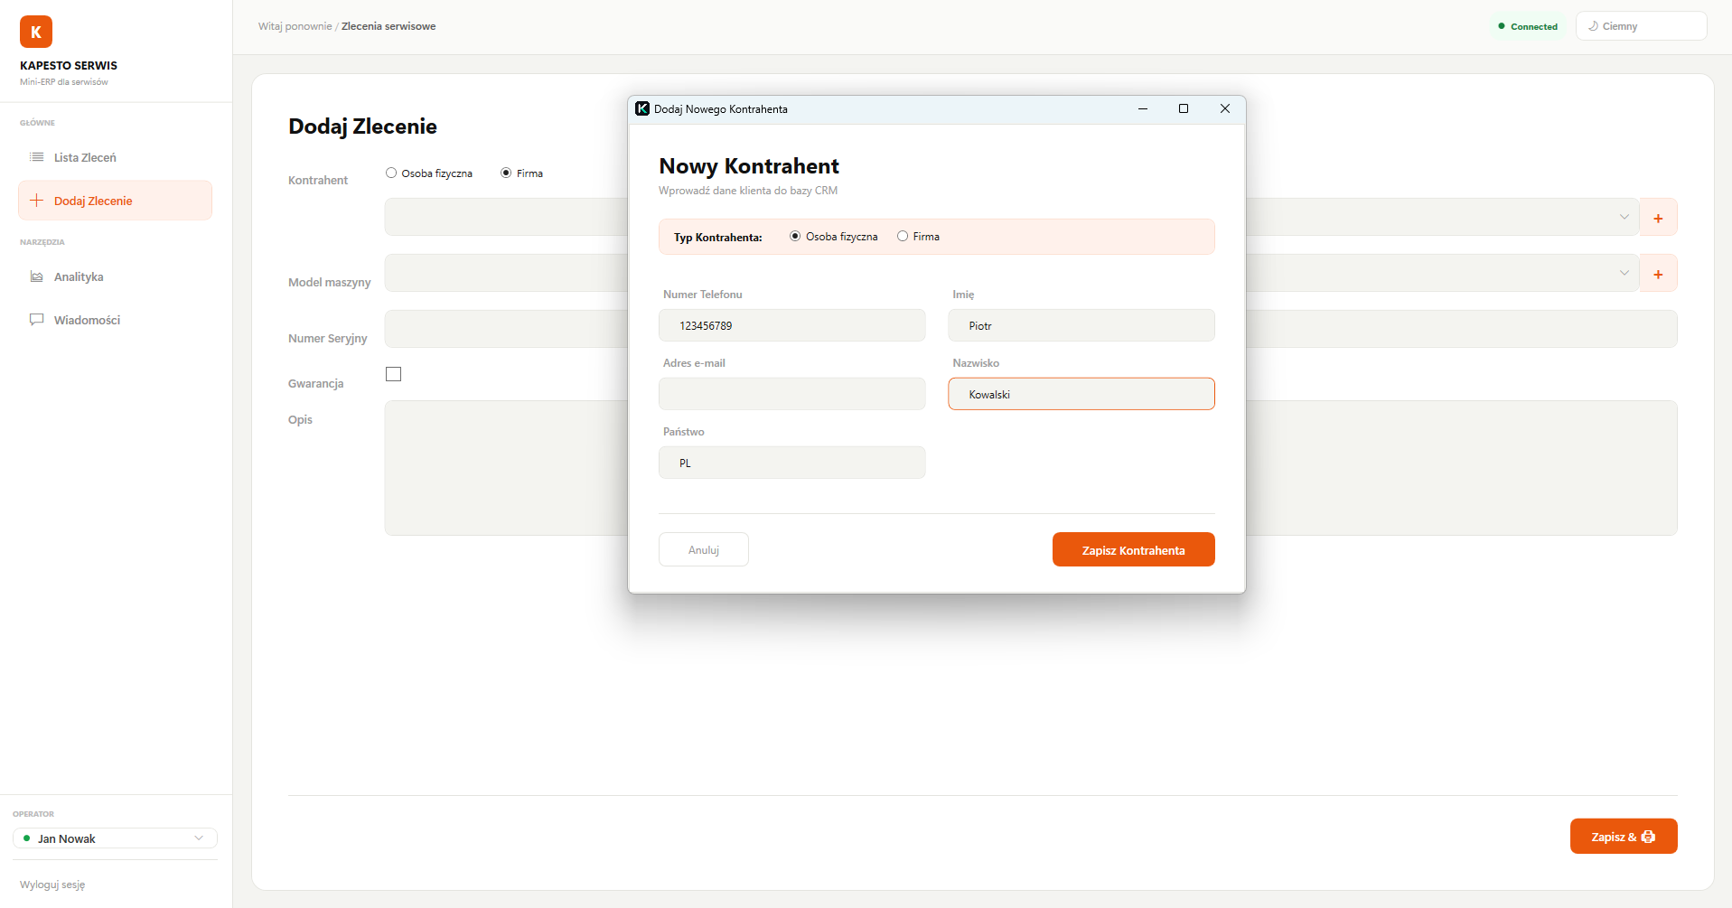Click the plus icon beside Dodaj Zlecenie
Image resolution: width=1732 pixels, height=908 pixels.
point(37,201)
